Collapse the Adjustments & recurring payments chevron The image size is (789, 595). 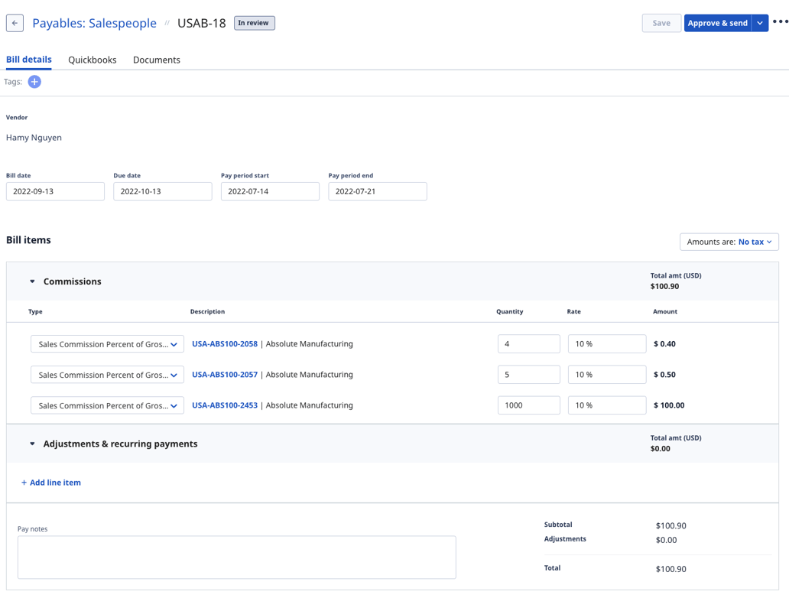coord(31,444)
